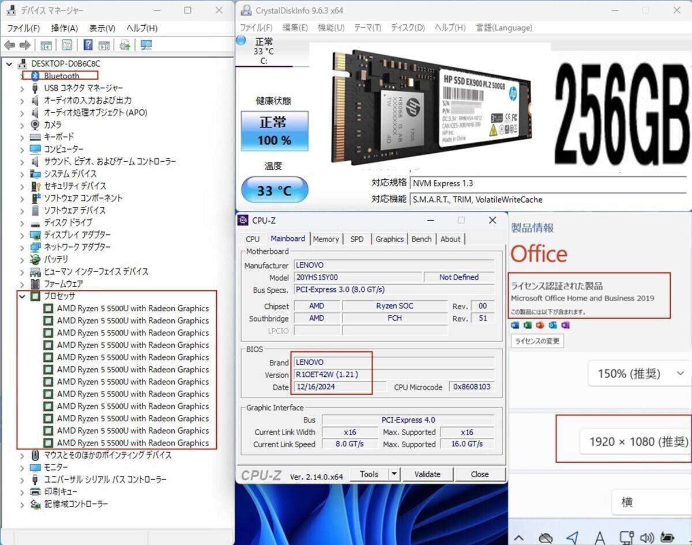
Task: Click the Properties icon in Device Manager toolbar
Action: [x=67, y=45]
